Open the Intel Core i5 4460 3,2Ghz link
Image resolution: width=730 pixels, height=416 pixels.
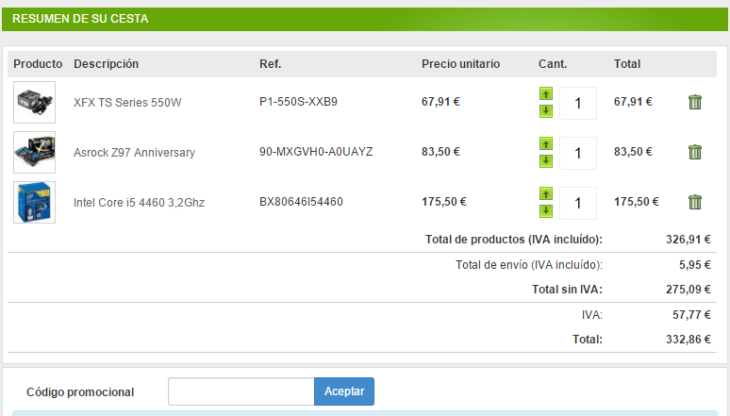(139, 202)
